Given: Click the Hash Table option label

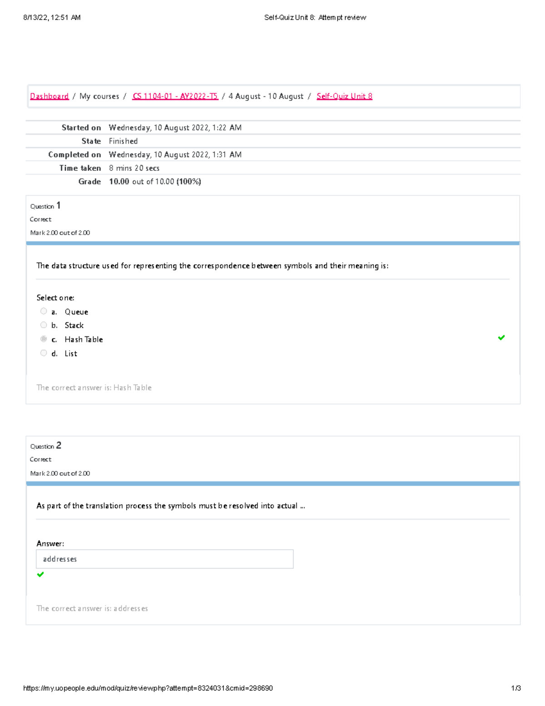Looking at the screenshot, I should click(84, 340).
